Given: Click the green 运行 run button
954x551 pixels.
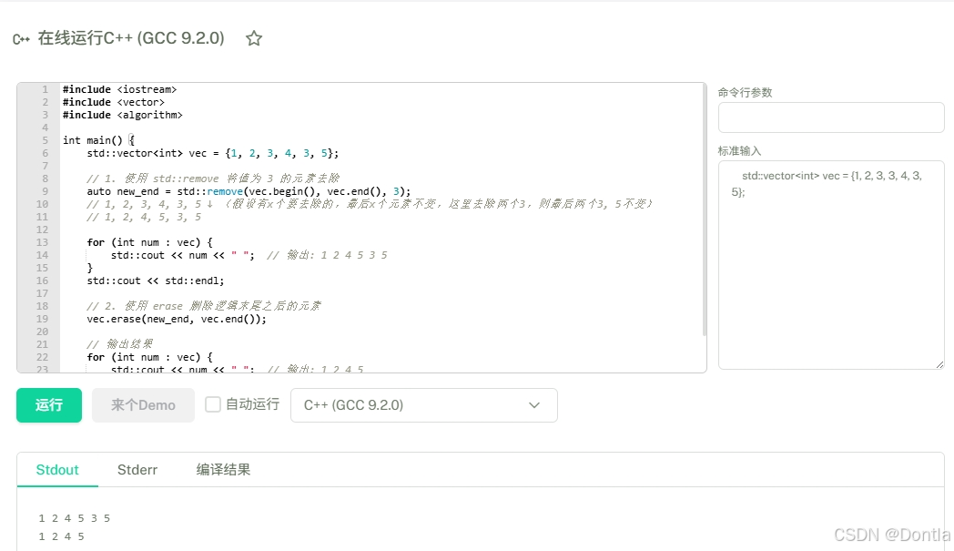Looking at the screenshot, I should [x=49, y=405].
